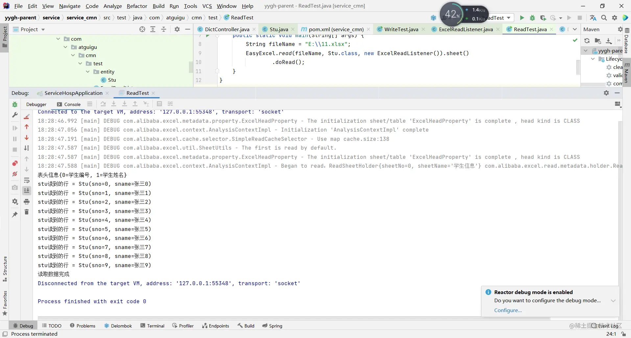Open the VCS menu

[207, 6]
